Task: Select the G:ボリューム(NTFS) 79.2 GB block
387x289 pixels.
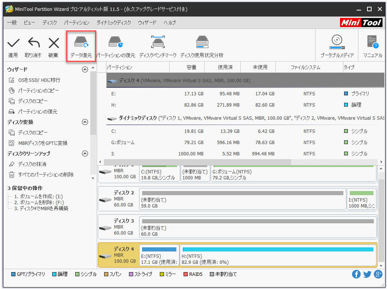Action: pos(293,174)
